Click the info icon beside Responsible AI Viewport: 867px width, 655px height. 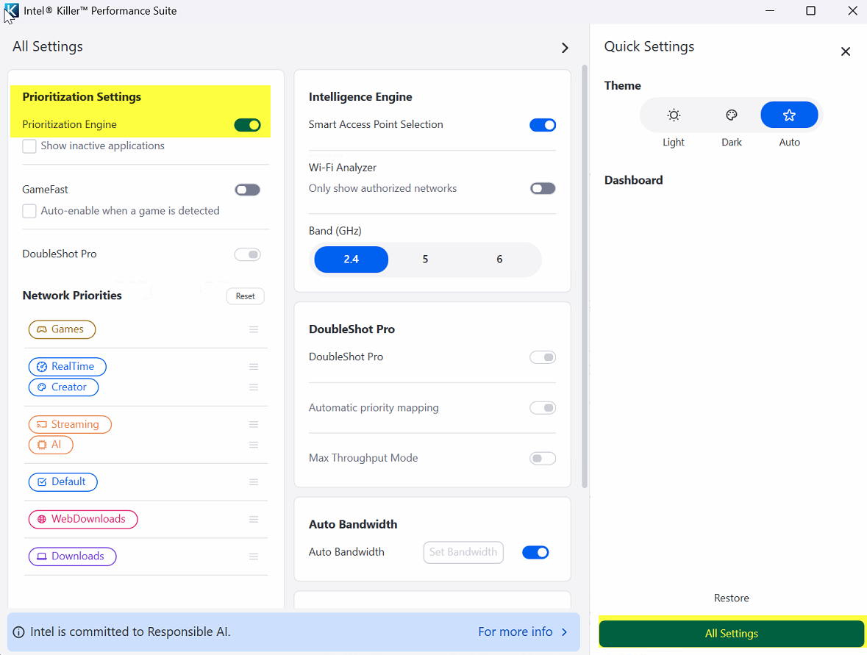(18, 631)
